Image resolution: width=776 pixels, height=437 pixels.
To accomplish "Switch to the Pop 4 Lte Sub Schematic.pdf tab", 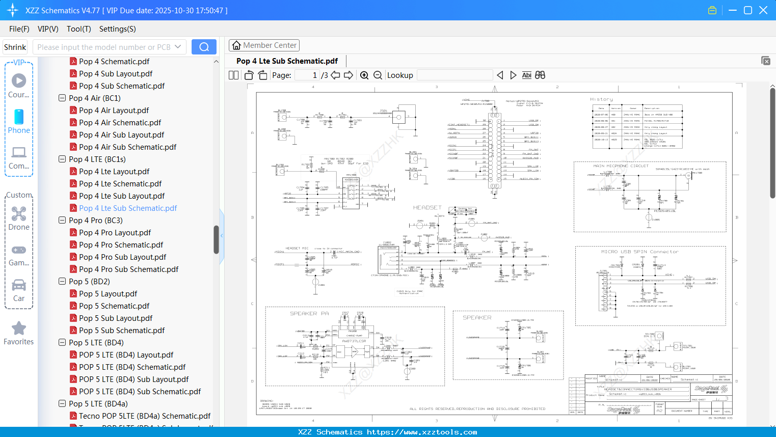I will 287,61.
